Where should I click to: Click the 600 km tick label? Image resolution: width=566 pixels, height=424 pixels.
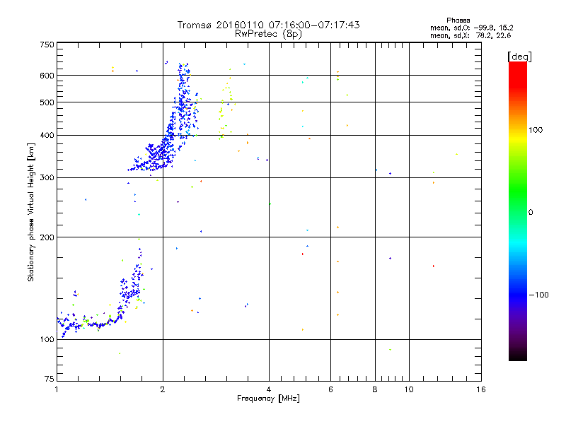pyautogui.click(x=47, y=76)
